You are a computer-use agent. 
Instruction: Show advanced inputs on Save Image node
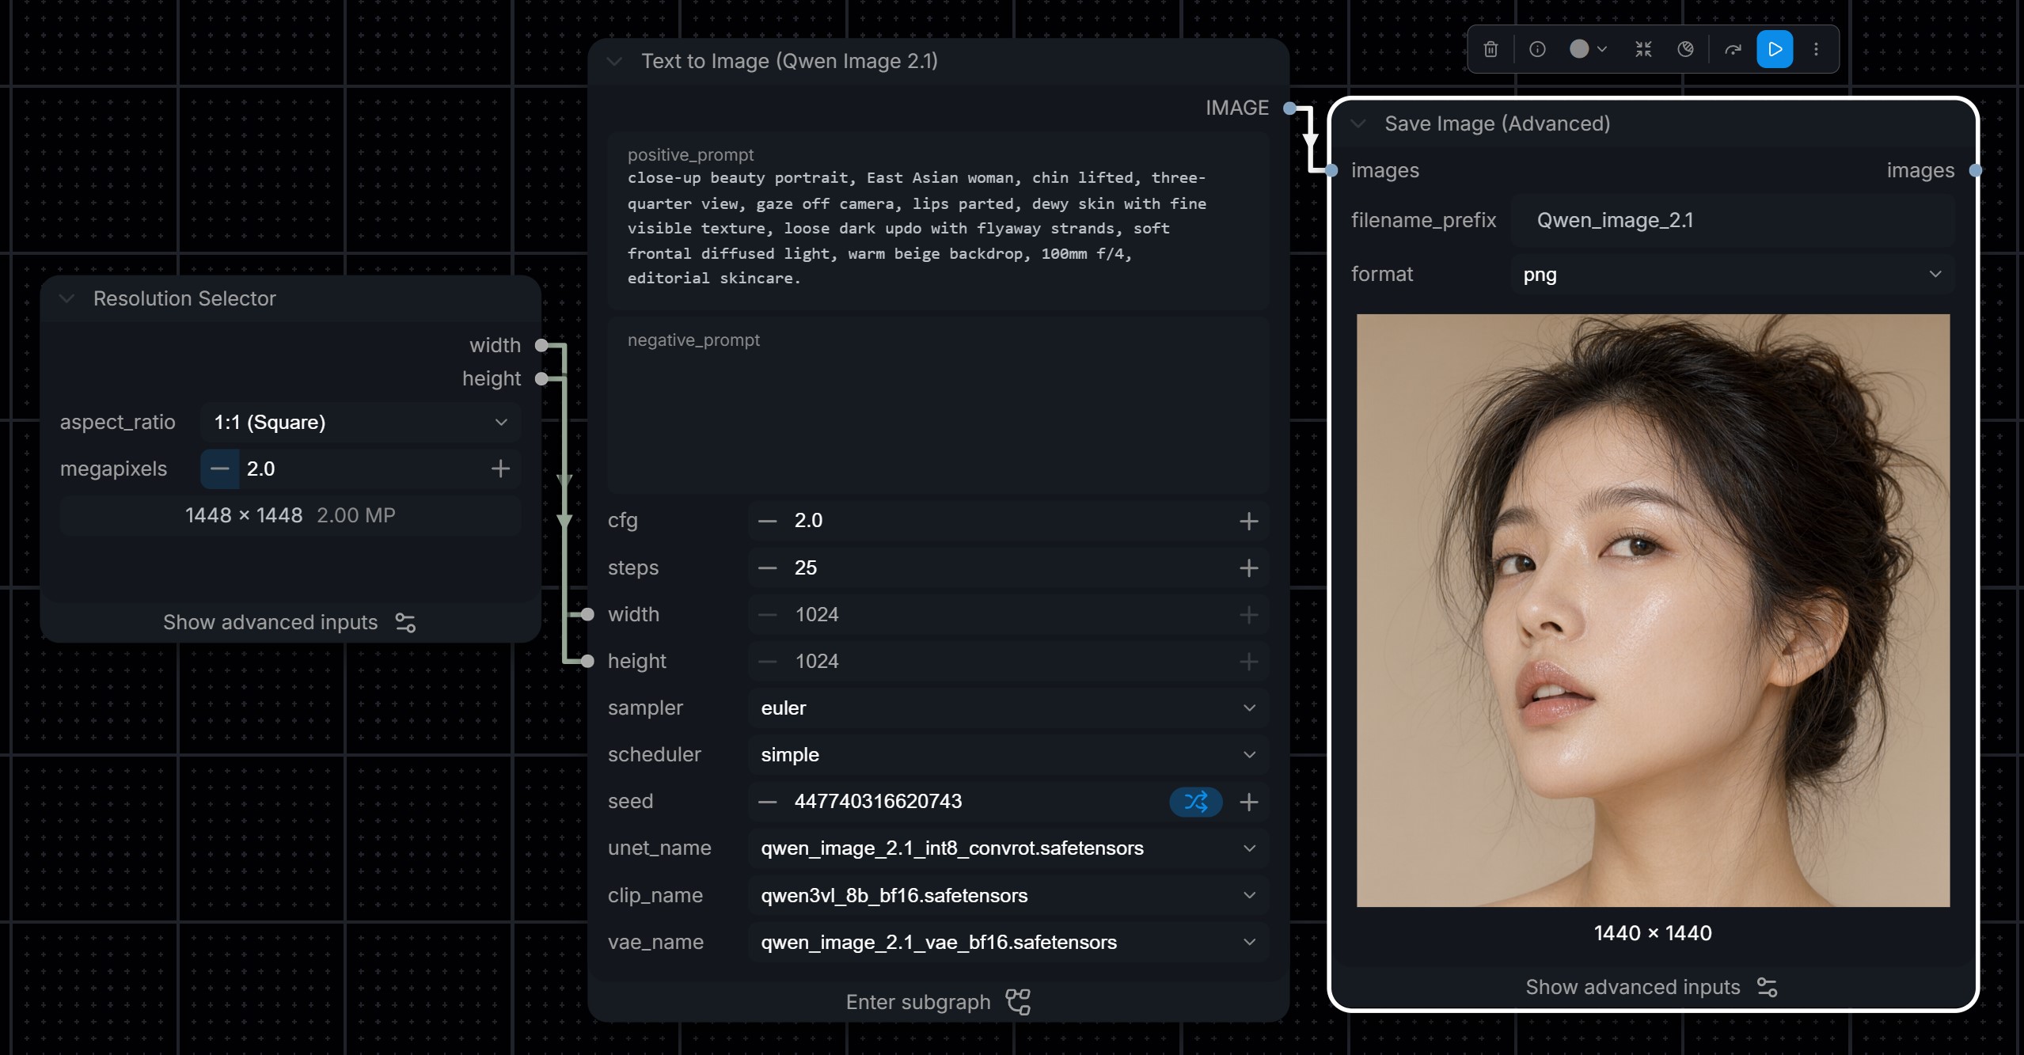coord(1652,987)
